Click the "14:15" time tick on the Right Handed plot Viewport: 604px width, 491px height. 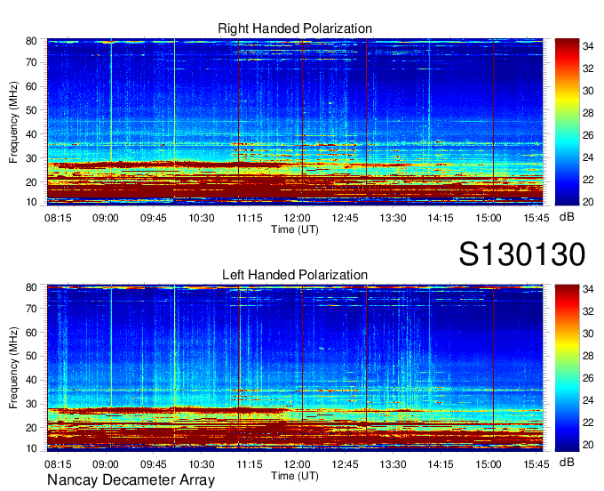(x=441, y=218)
